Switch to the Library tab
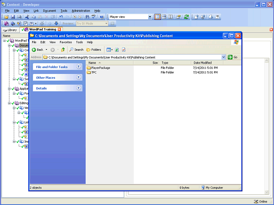 tap(10, 30)
